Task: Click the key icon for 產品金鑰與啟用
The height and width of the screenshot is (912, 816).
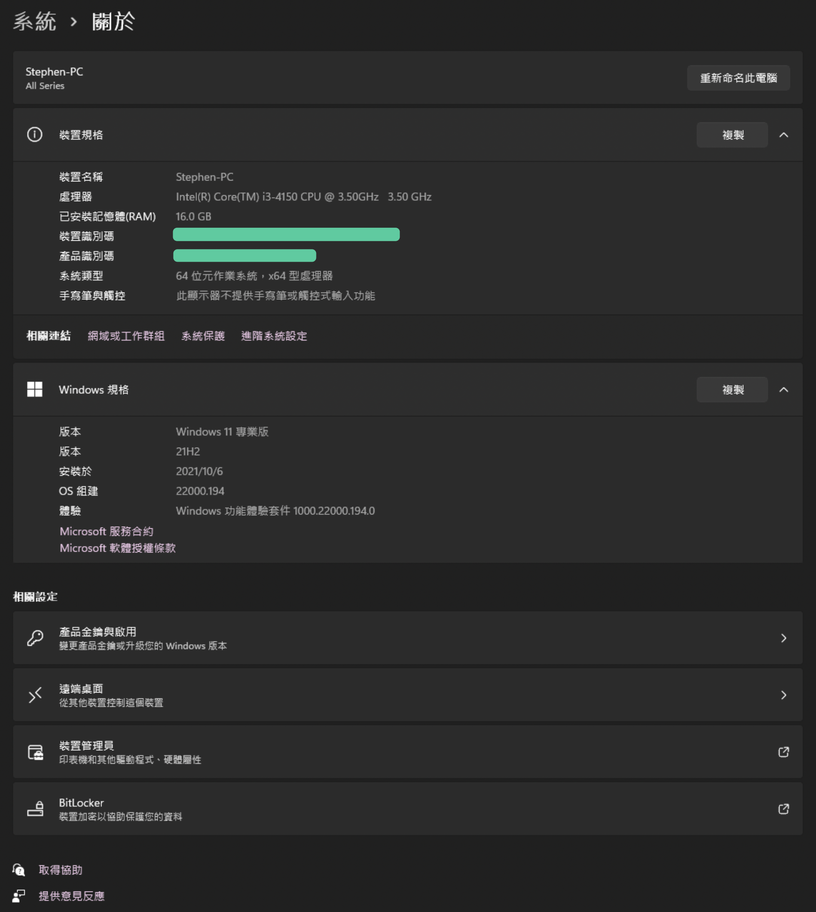Action: [x=35, y=638]
